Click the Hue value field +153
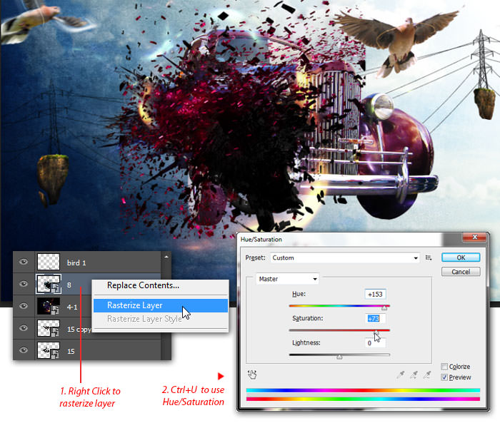500x428 pixels. point(375,294)
